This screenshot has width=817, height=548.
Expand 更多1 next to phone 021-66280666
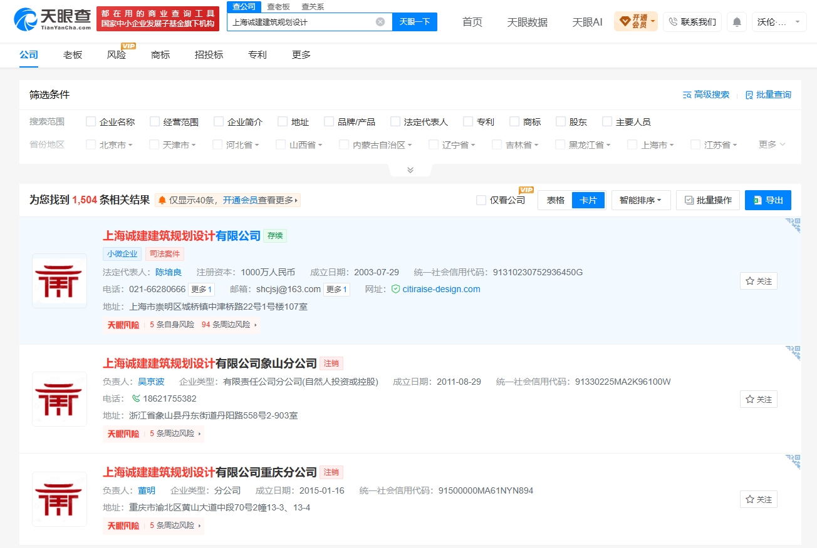(202, 289)
